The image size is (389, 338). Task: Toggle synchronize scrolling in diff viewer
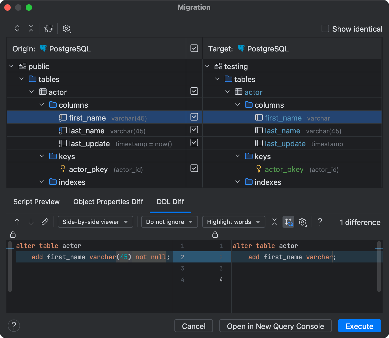pos(288,222)
